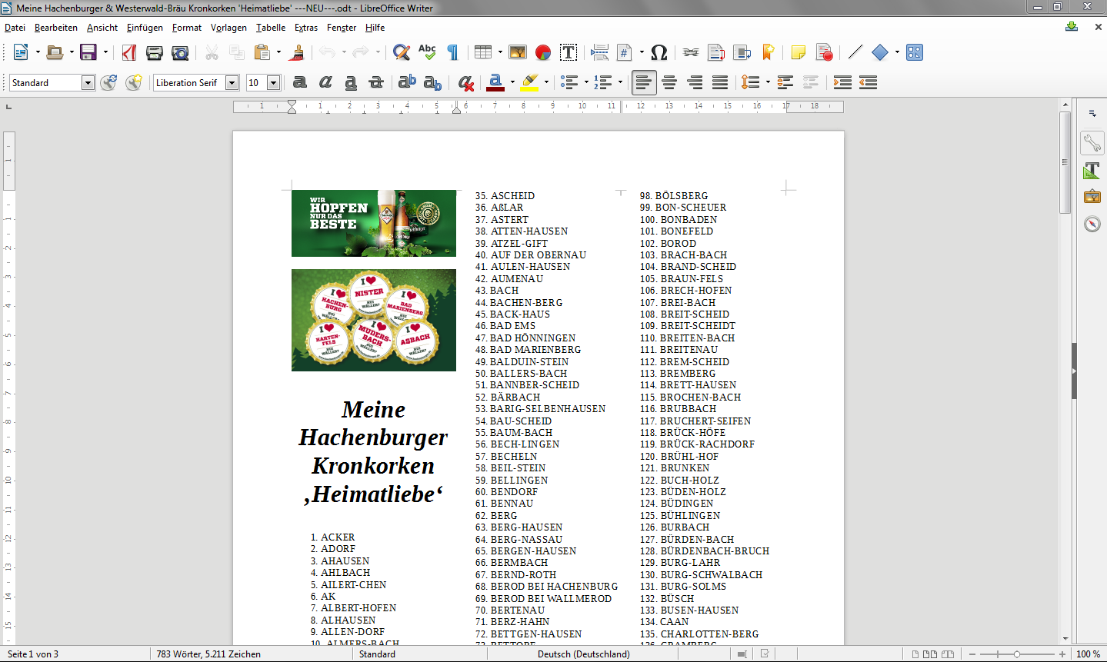Screen dimensions: 1107x662
Task: Expand the numbering list dropdown arrow
Action: tap(620, 82)
